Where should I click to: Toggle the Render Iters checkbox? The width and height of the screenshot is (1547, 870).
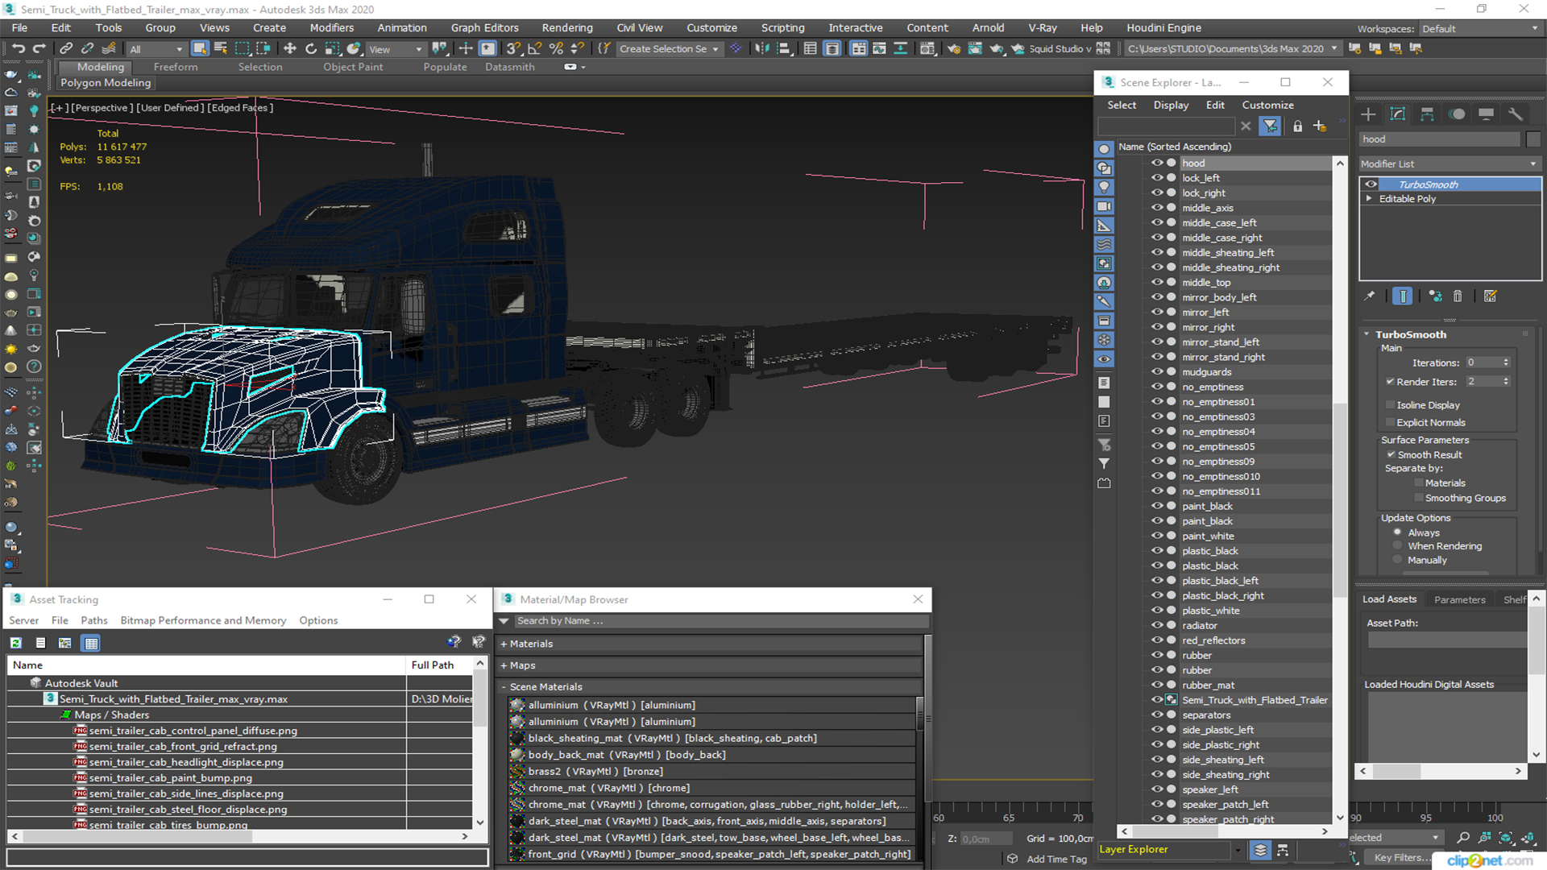pos(1390,382)
